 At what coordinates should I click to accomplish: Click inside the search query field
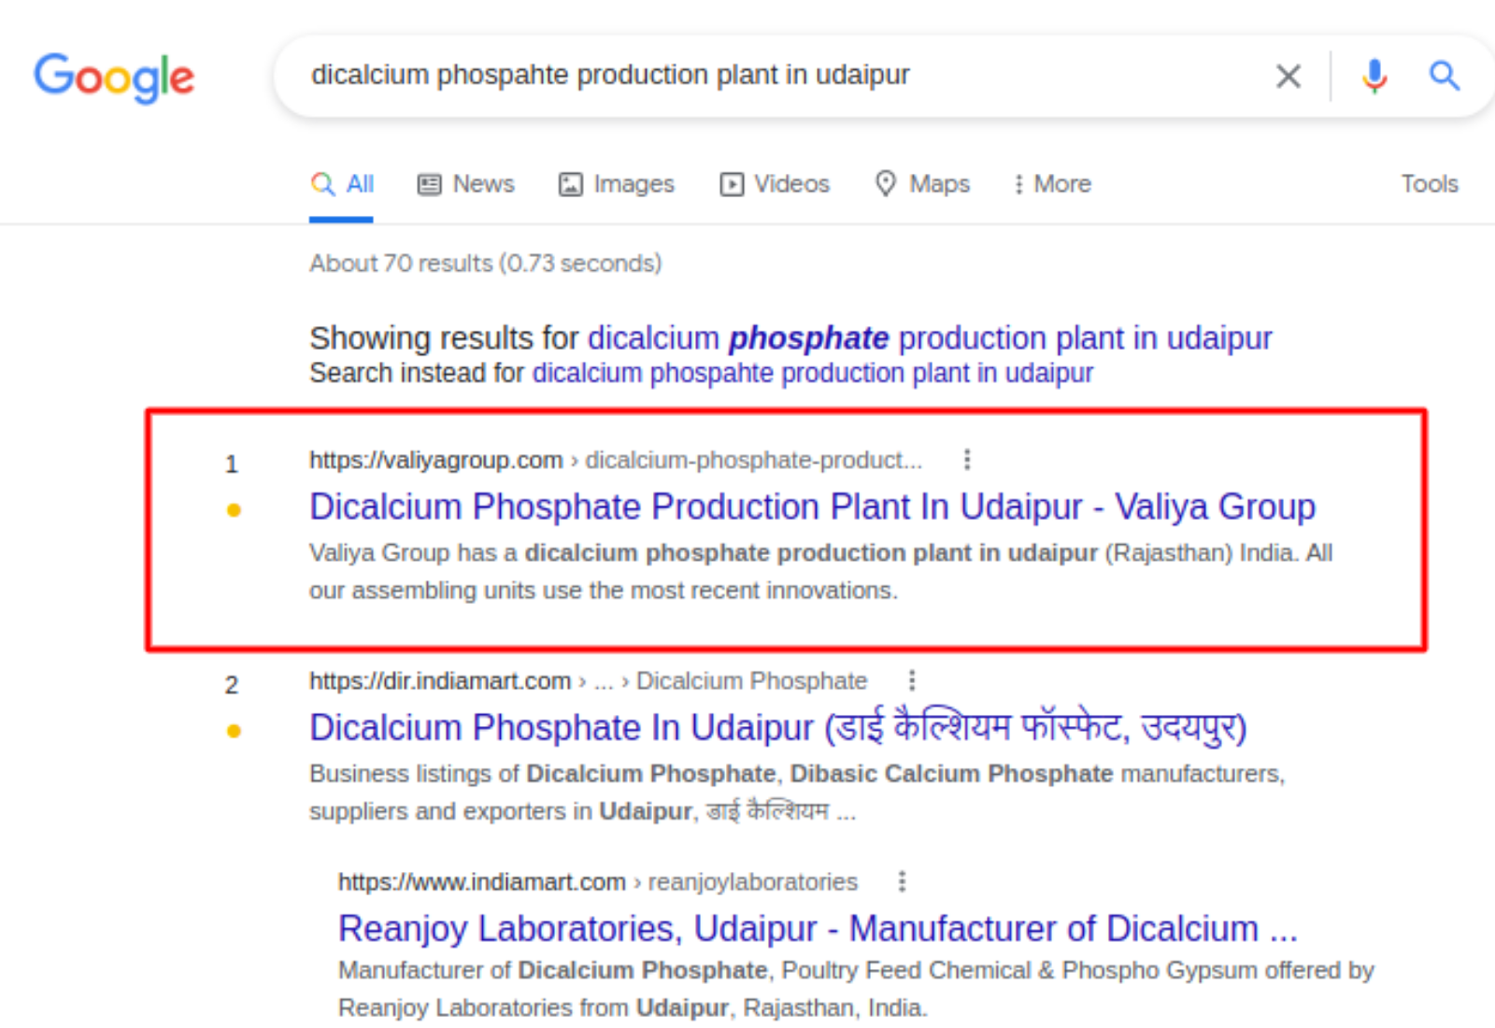[x=747, y=75]
